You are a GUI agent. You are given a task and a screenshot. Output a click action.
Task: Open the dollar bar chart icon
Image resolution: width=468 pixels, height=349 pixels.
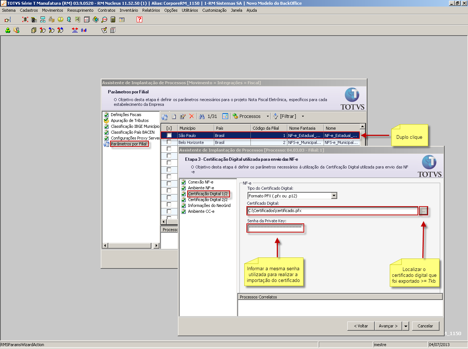[x=84, y=30]
